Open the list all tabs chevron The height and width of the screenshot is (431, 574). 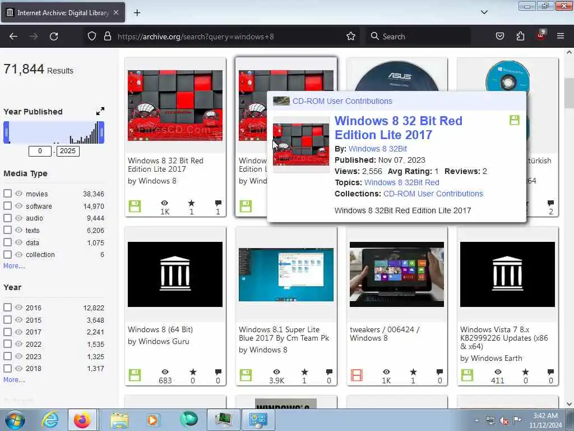pyautogui.click(x=484, y=12)
